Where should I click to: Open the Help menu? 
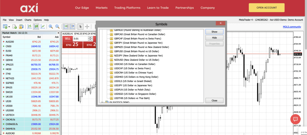pos(46,20)
